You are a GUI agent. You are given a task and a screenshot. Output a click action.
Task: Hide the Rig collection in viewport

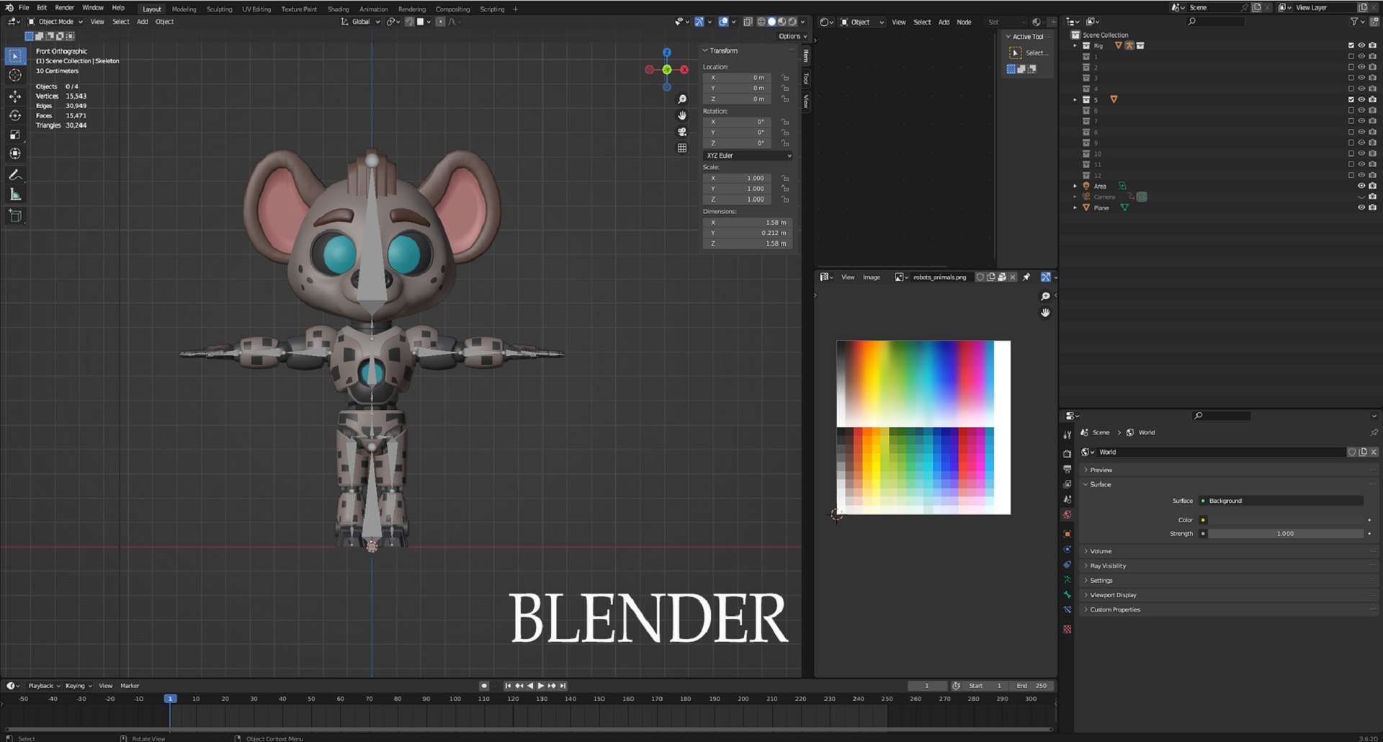pyautogui.click(x=1361, y=45)
